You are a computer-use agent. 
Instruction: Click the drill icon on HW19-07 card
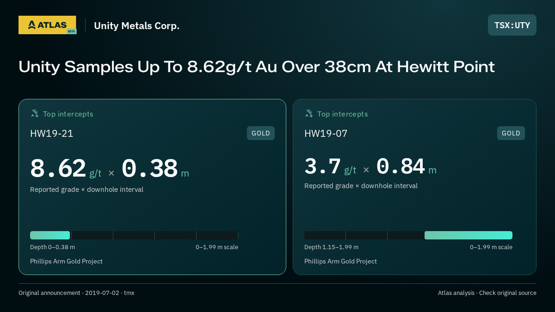(x=308, y=114)
